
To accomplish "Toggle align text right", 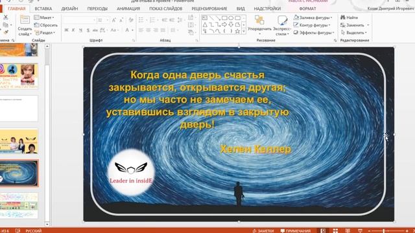I will coord(156,30).
